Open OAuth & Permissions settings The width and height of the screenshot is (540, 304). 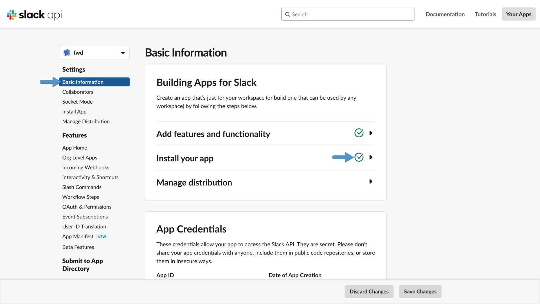(87, 207)
